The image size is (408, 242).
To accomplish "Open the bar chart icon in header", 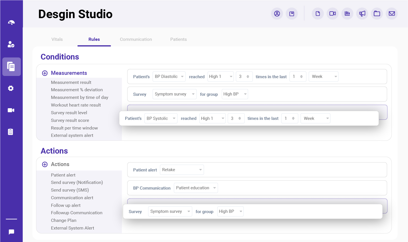I will point(347,14).
